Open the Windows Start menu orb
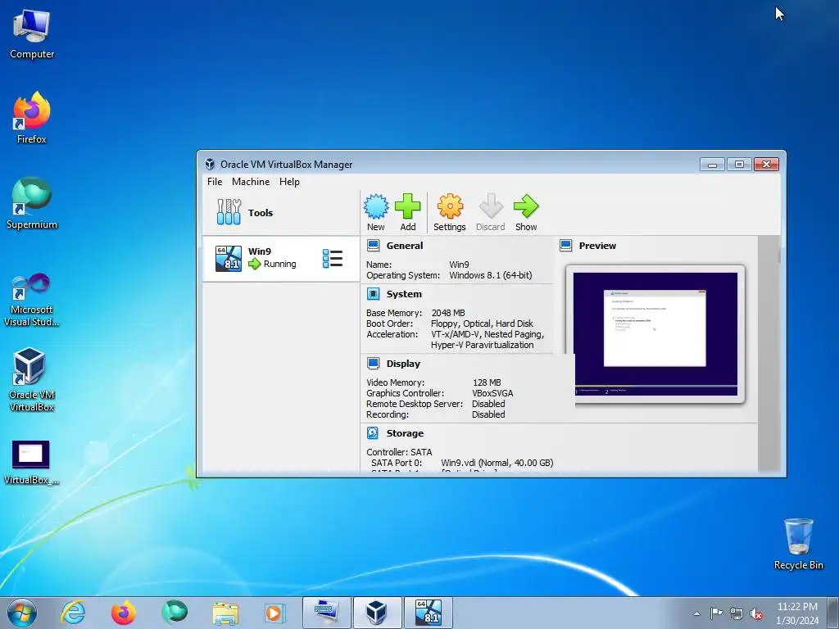Image resolution: width=839 pixels, height=629 pixels. pyautogui.click(x=22, y=613)
